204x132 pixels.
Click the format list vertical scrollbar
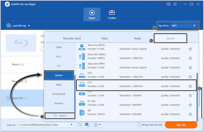pyautogui.click(x=197, y=97)
